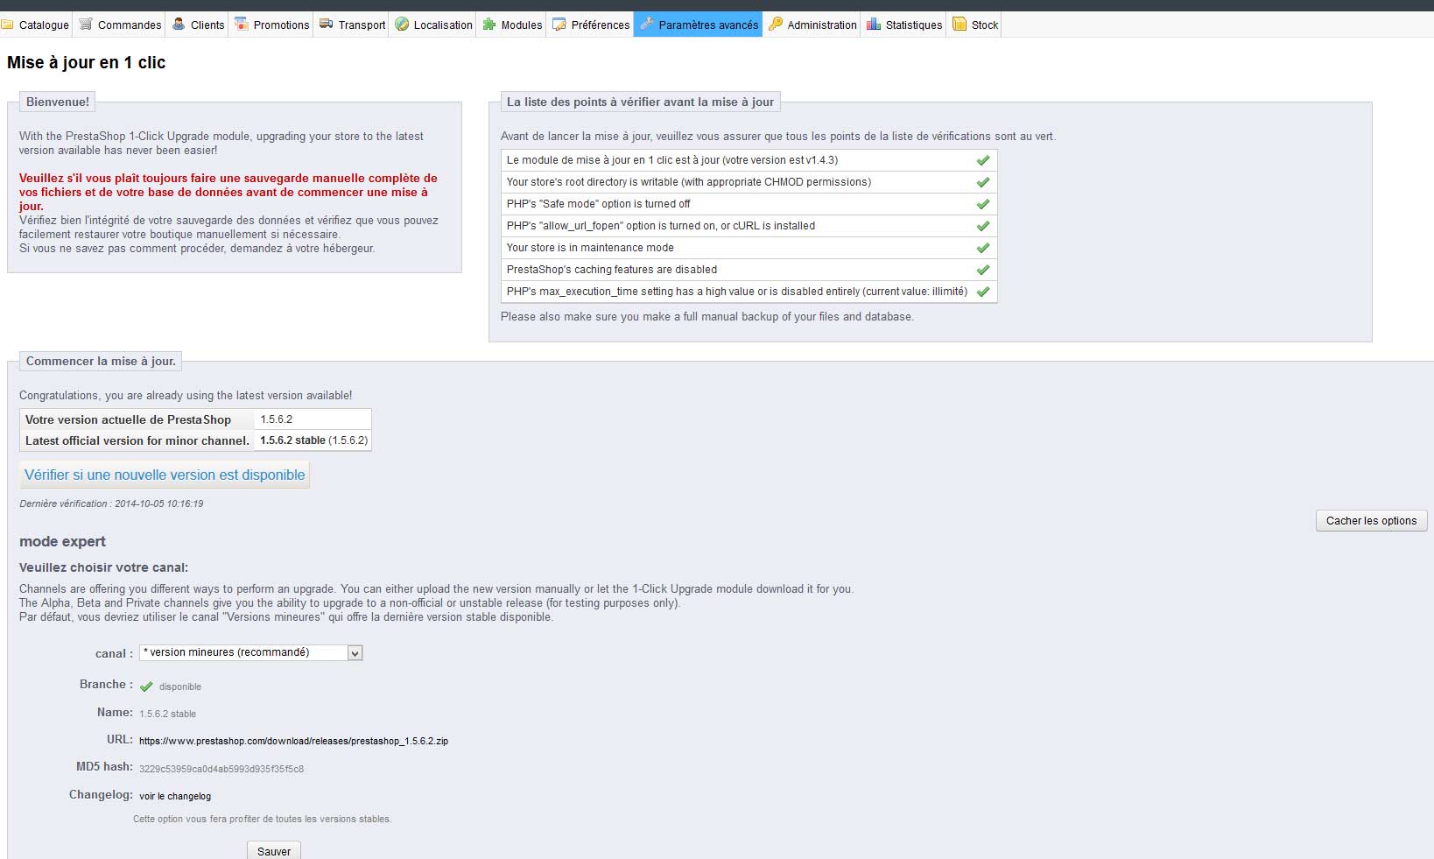
Task: Click green check for module version row
Action: pyautogui.click(x=983, y=160)
